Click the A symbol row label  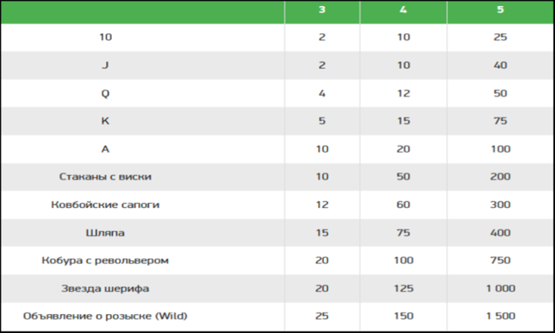pyautogui.click(x=105, y=149)
